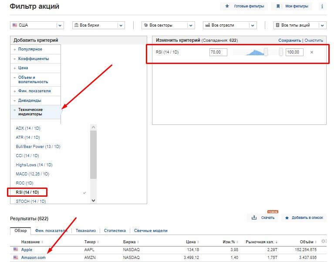The height and width of the screenshot is (262, 334).
Task: Click the info icon beside Мои фильтры
Action: [322, 7]
